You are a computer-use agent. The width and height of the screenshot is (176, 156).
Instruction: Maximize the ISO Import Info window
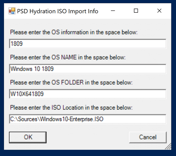[136, 11]
